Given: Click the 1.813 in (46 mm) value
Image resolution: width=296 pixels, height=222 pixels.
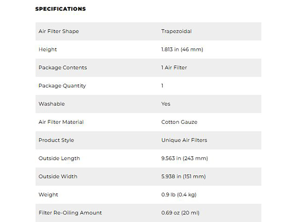Looking at the screenshot, I should tap(182, 49).
